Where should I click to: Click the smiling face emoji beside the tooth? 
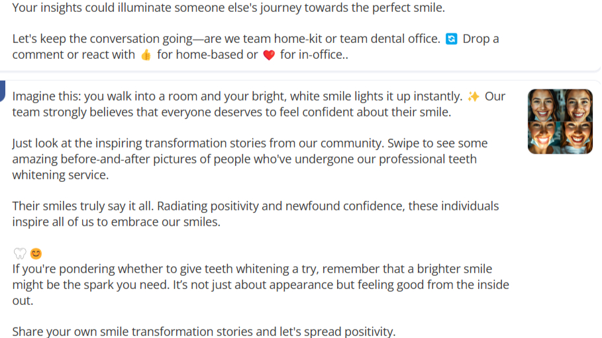point(36,253)
